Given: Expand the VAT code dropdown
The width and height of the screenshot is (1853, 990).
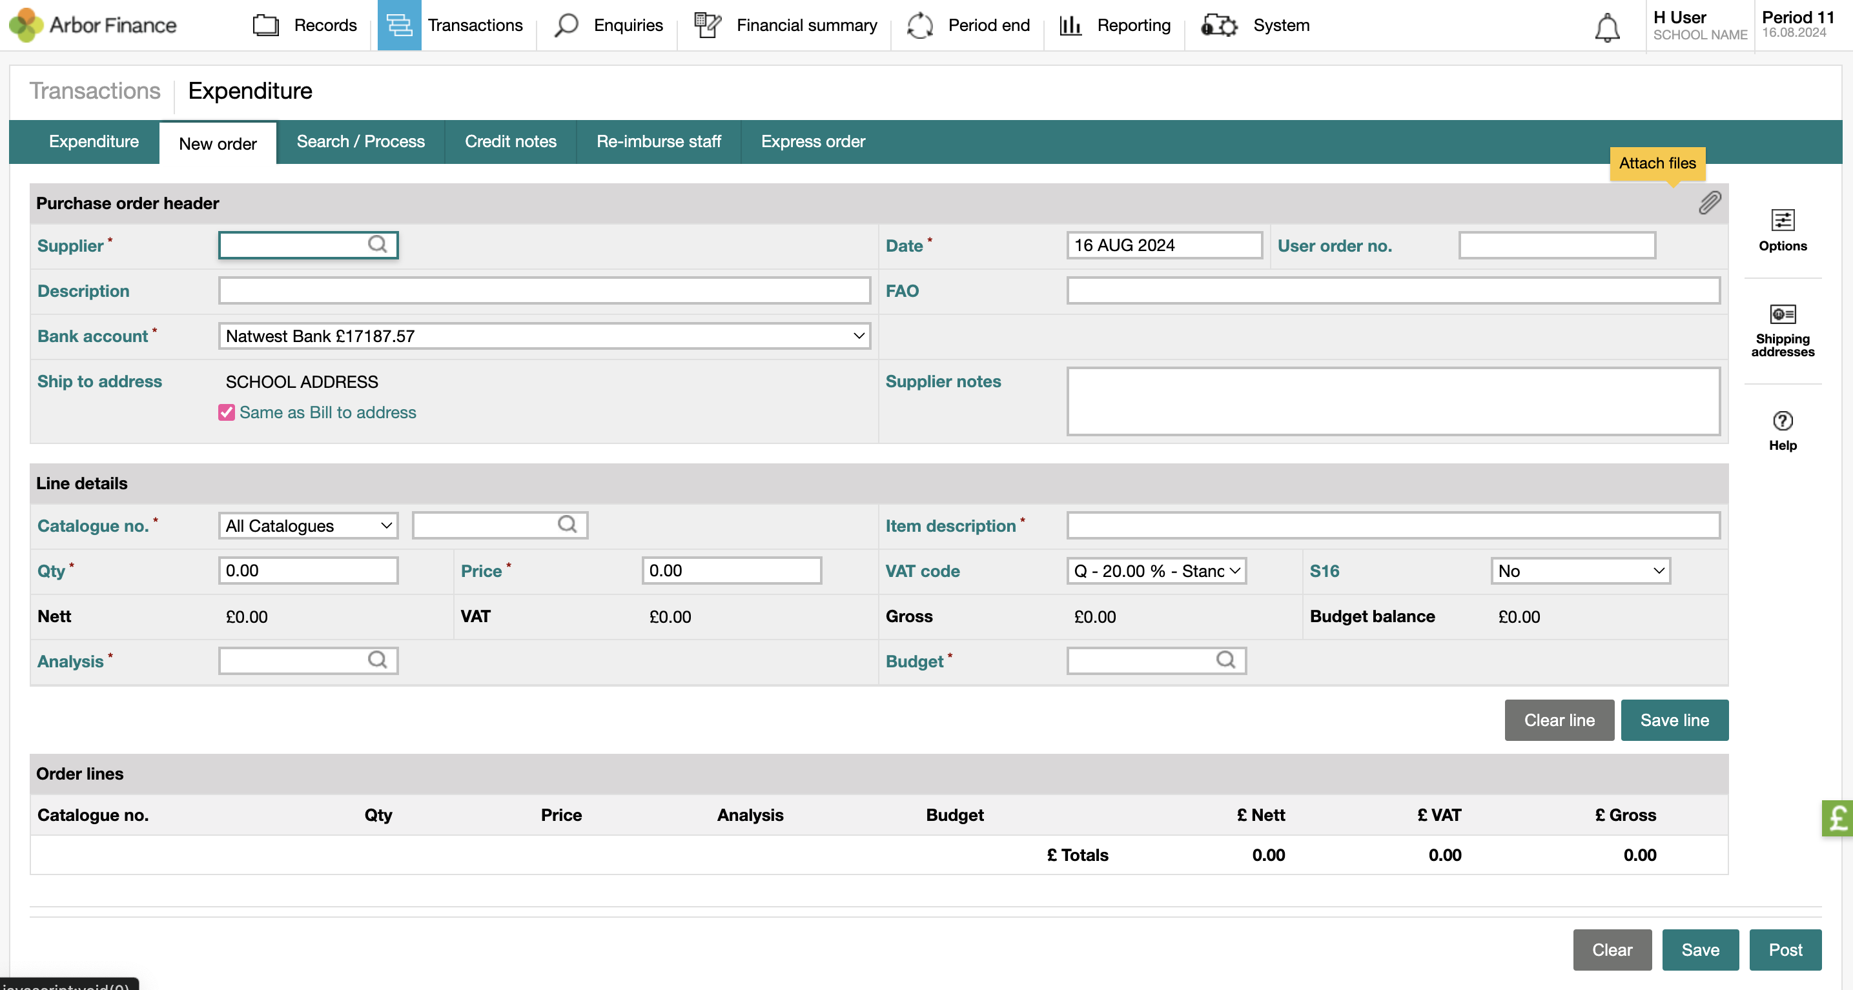Looking at the screenshot, I should pyautogui.click(x=1155, y=571).
